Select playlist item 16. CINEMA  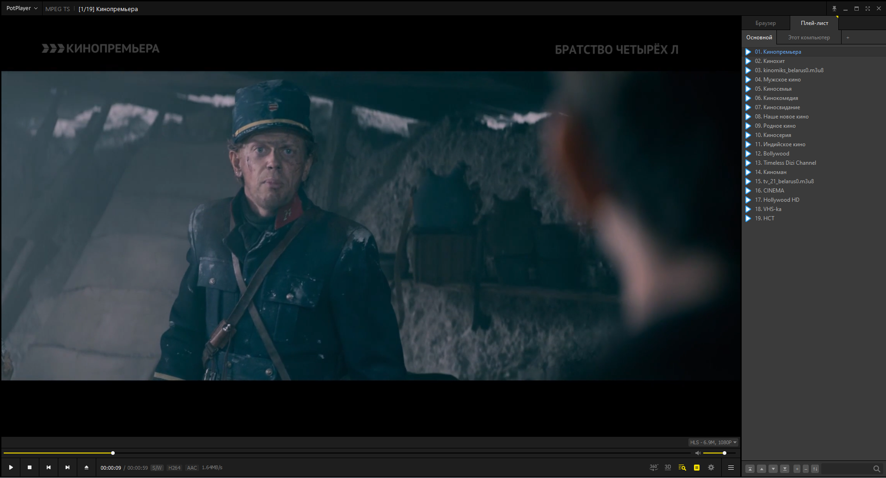(814, 191)
